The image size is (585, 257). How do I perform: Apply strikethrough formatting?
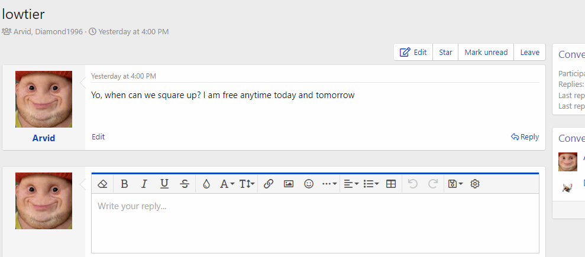point(185,184)
